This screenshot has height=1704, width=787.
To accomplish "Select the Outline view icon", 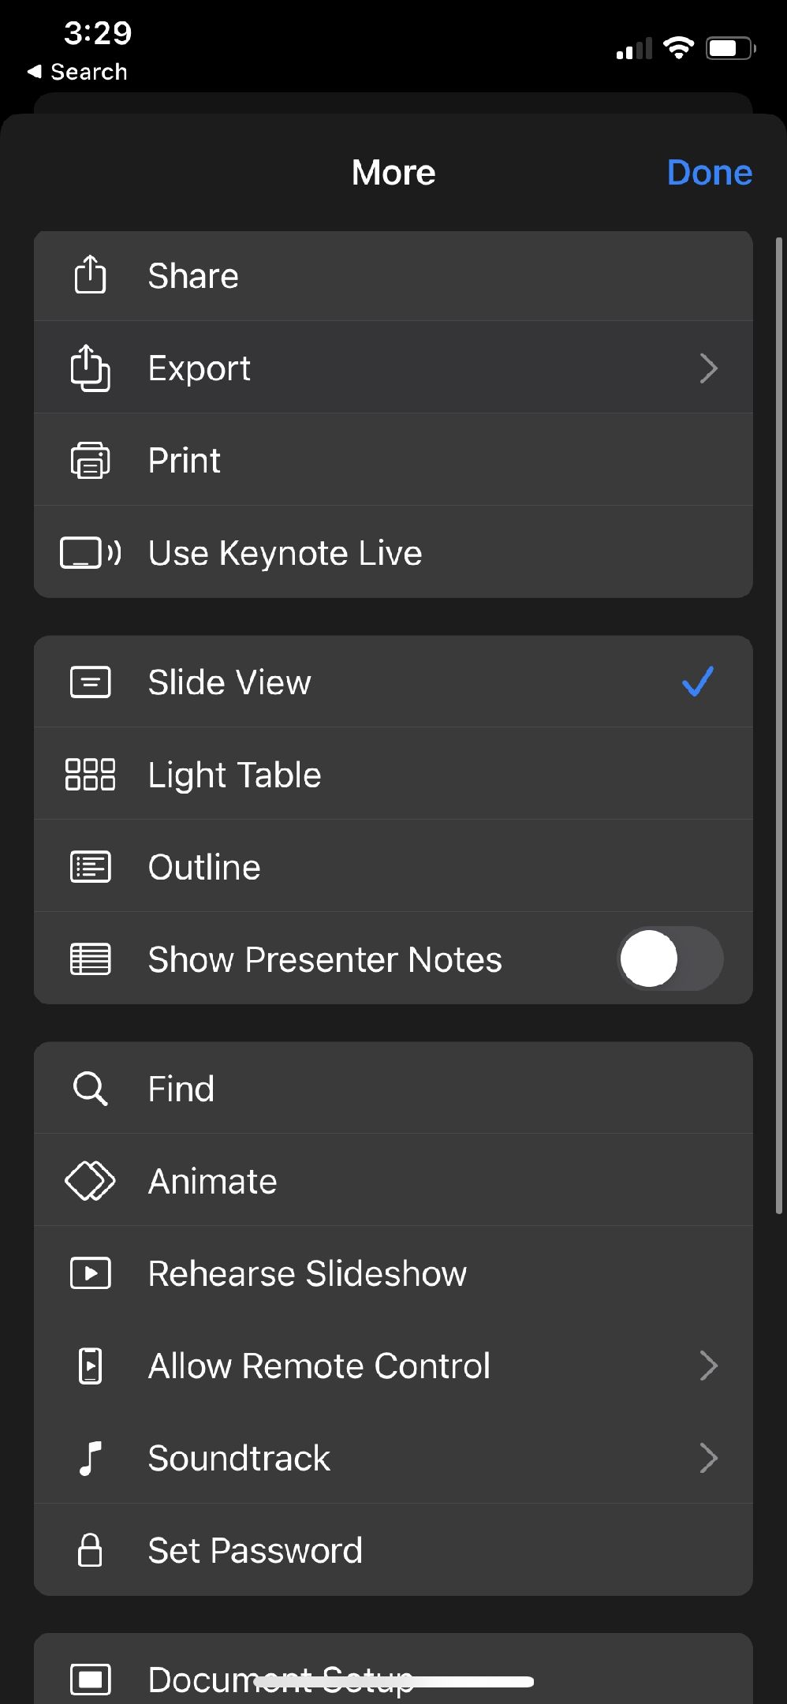I will [x=90, y=865].
